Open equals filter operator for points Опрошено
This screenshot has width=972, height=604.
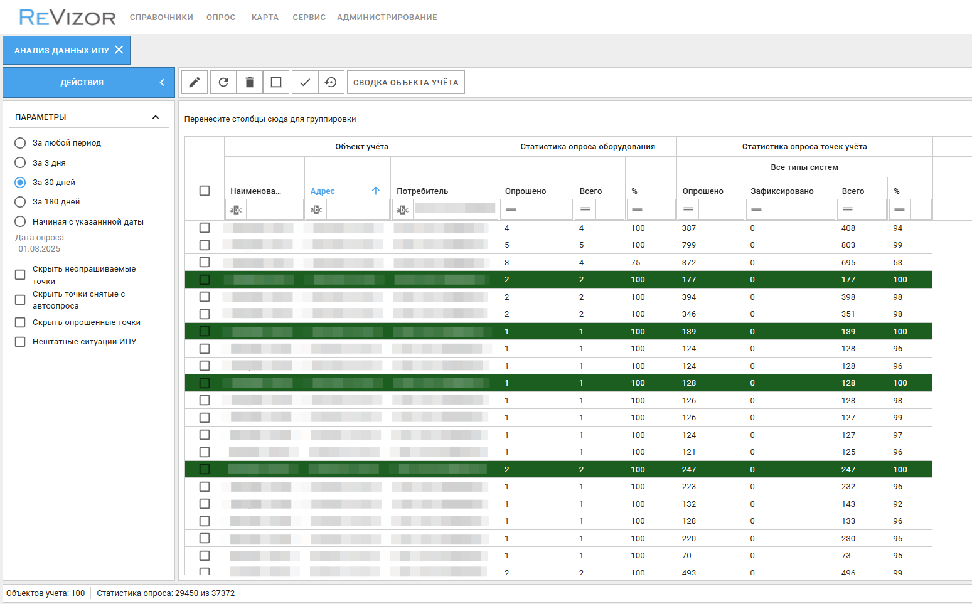tap(688, 209)
